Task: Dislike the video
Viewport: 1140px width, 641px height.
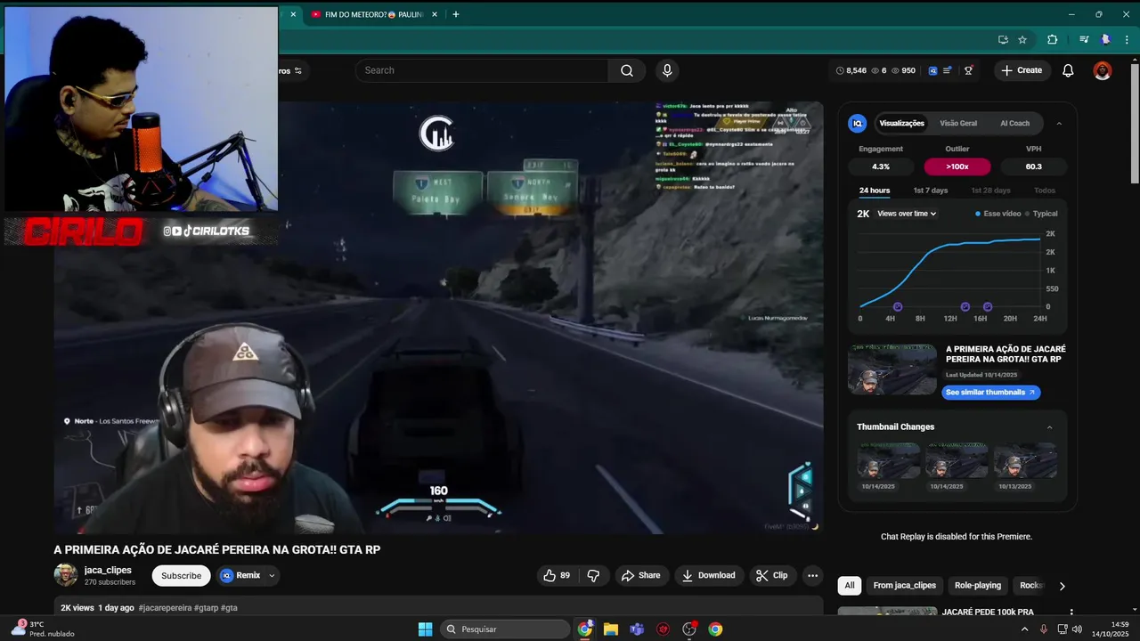Action: 593,575
